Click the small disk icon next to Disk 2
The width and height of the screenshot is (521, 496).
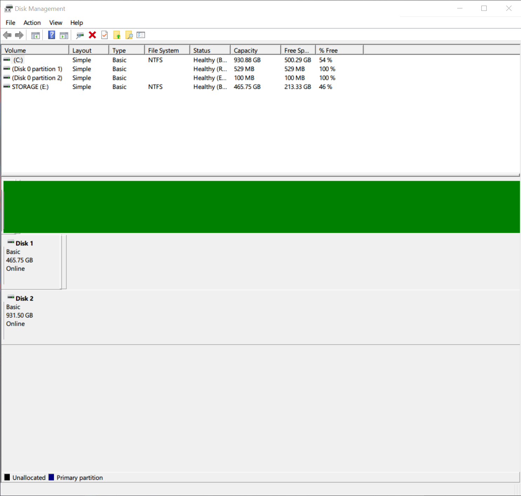(11, 297)
